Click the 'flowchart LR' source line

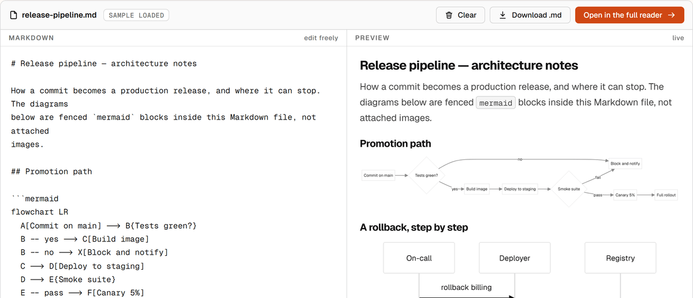[39, 212]
